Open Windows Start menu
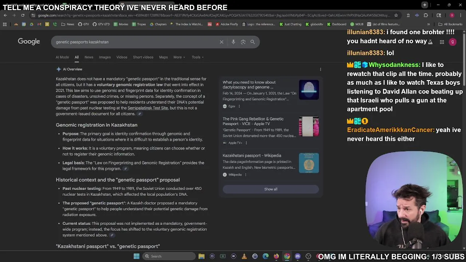 coord(137,256)
